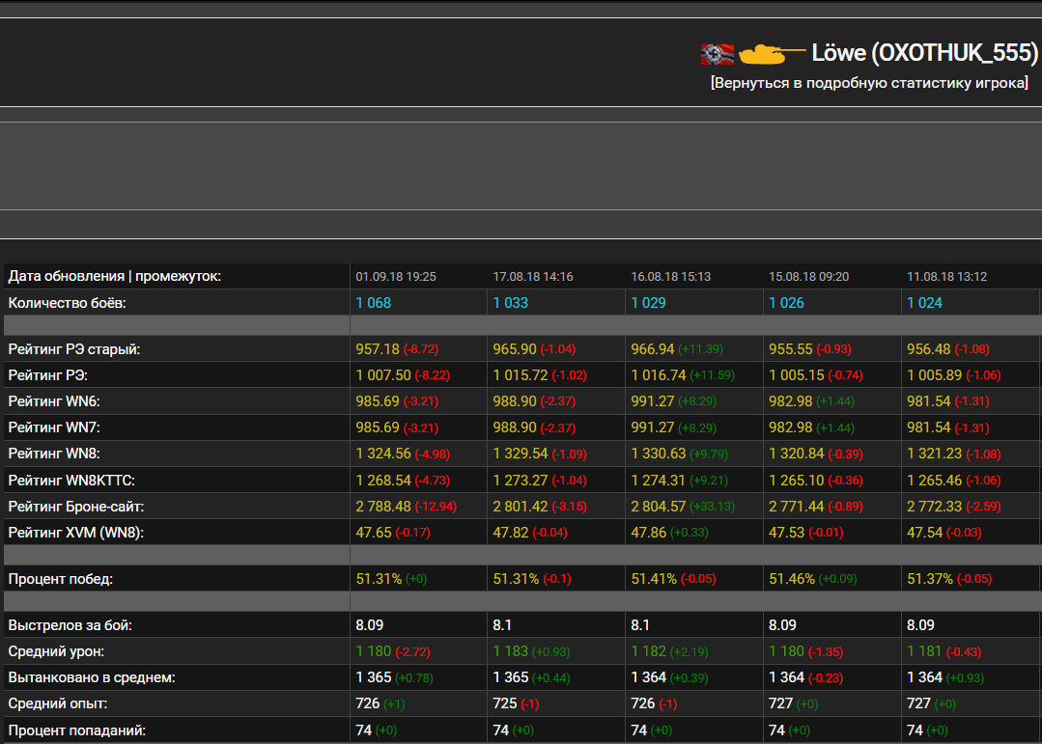
Task: Select the 1 029 battles entry
Action: [649, 303]
